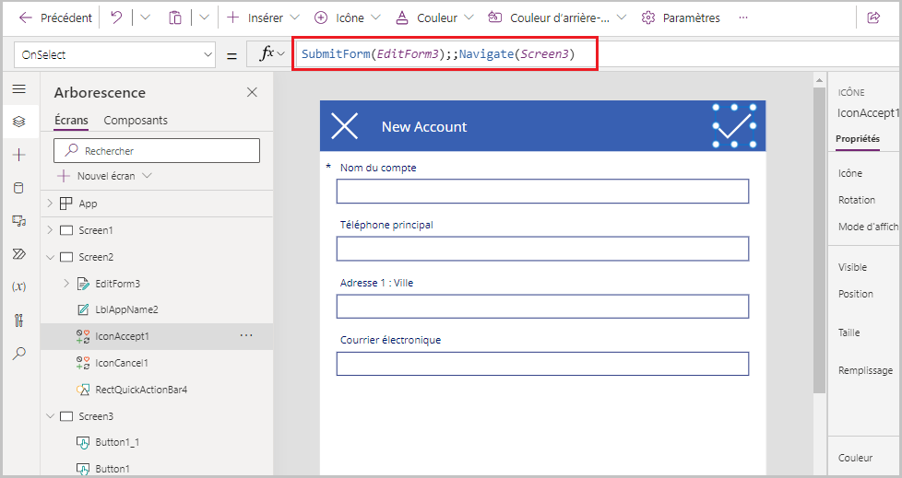Expand the EditForm3 node
The height and width of the screenshot is (478, 902).
pos(66,284)
